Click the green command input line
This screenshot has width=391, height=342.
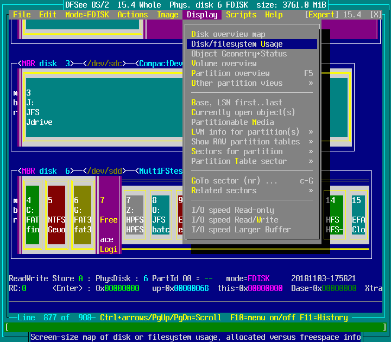pyautogui.click(x=195, y=327)
